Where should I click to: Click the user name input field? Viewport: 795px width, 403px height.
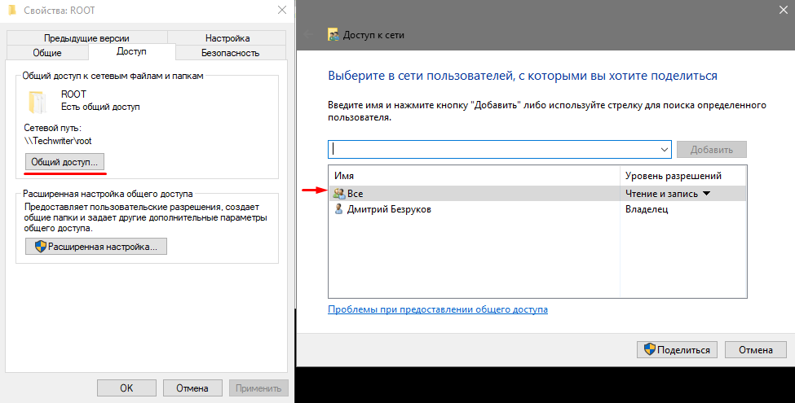click(x=493, y=150)
